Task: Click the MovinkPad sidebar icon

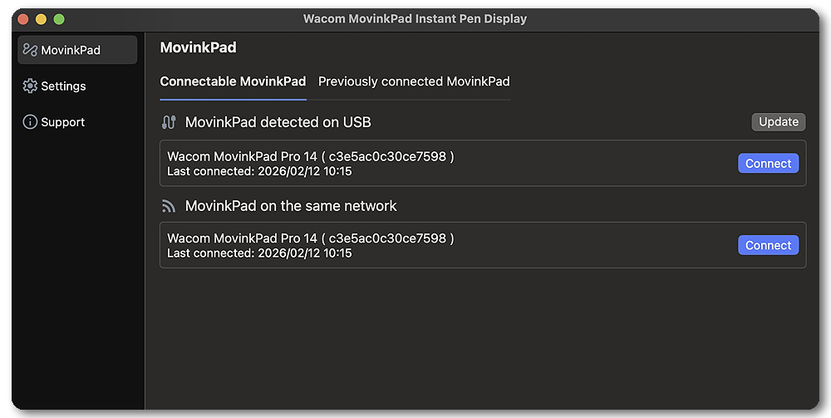Action: click(x=30, y=50)
